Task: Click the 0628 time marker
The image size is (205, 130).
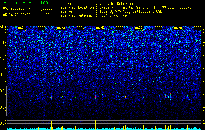Action: point(158,28)
